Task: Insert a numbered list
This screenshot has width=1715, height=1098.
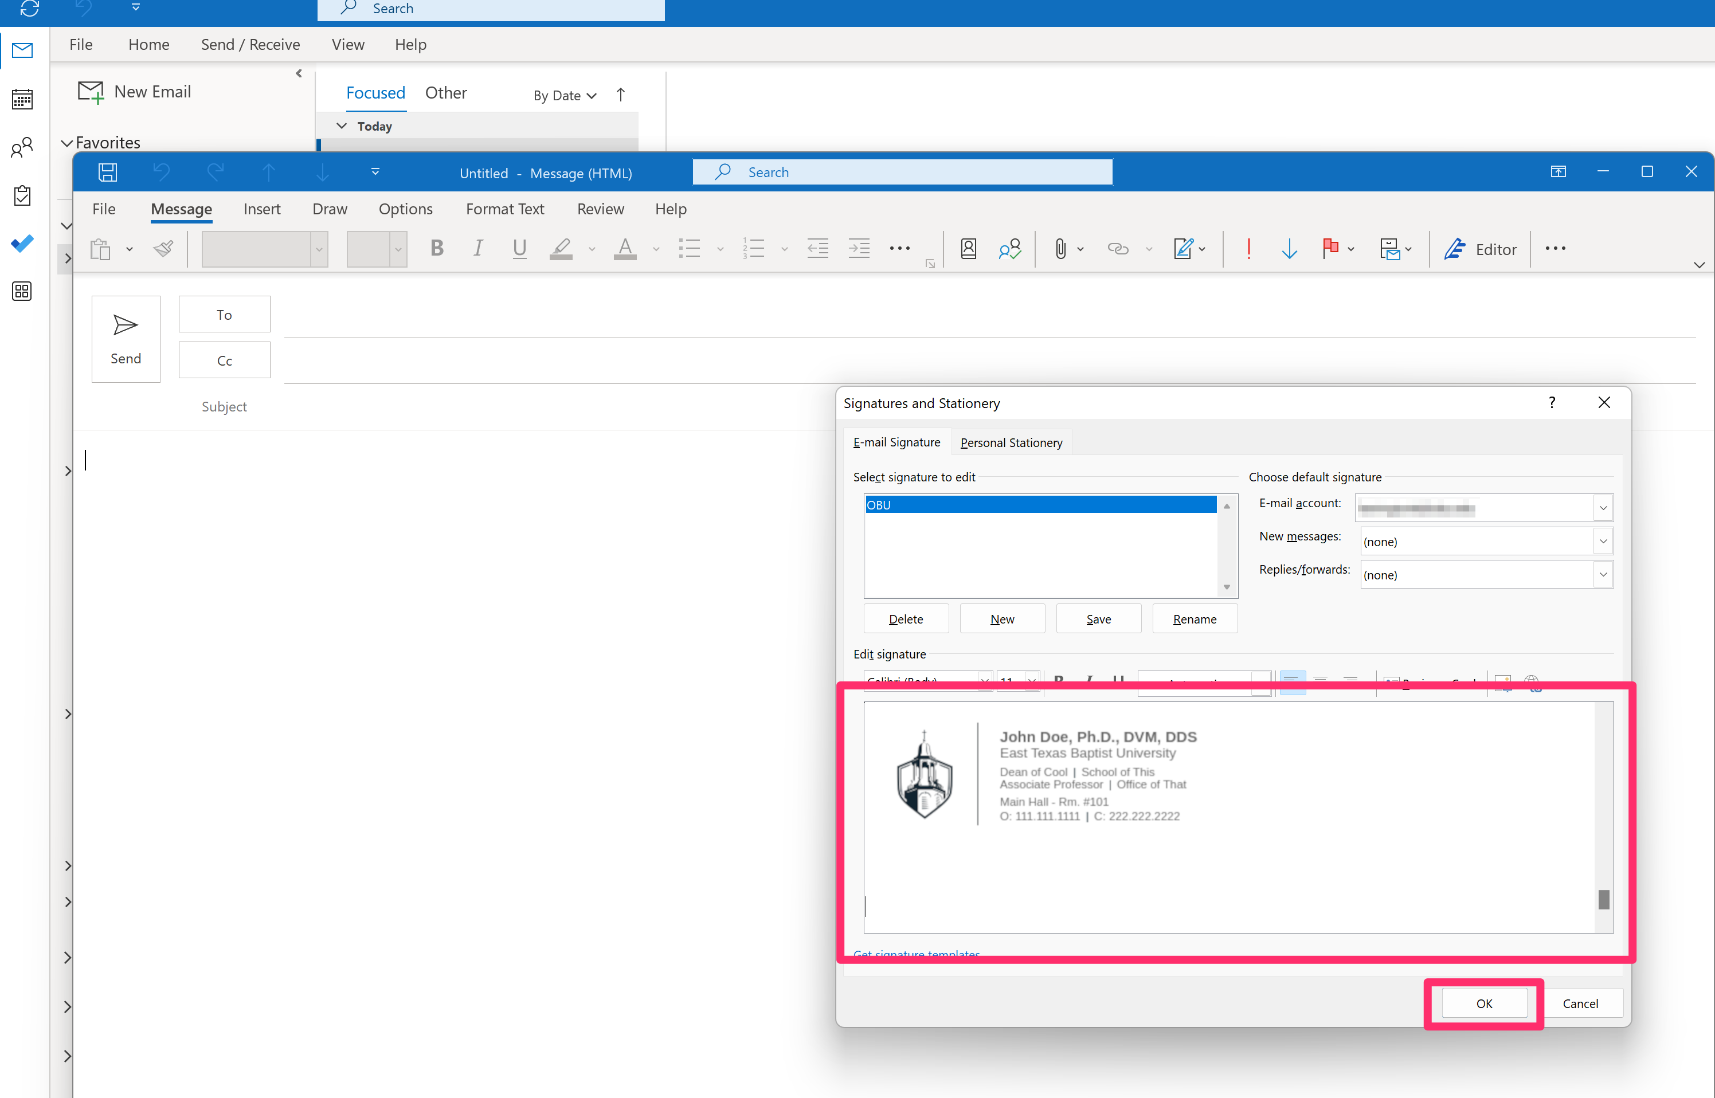Action: [754, 248]
